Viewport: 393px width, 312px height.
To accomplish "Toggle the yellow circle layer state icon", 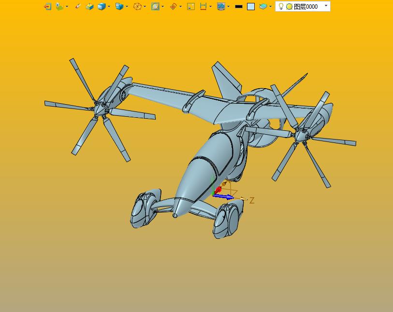I will (289, 6).
